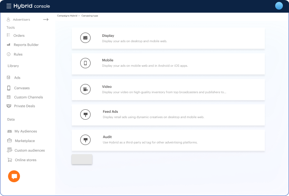Click the Reports Builder chart icon
The width and height of the screenshot is (289, 196).
tap(8, 44)
